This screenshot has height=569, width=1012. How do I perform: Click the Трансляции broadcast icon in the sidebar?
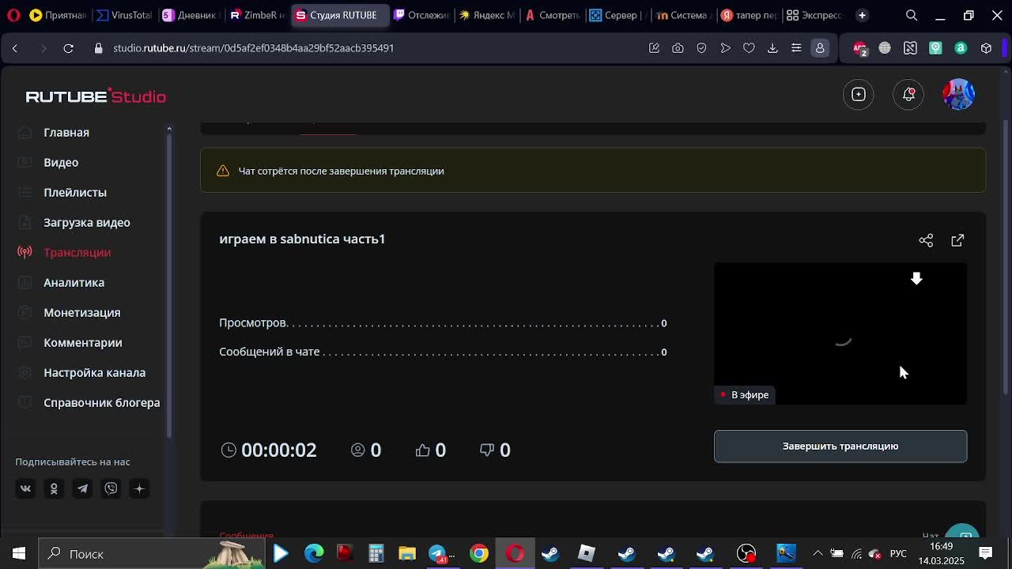pyautogui.click(x=25, y=252)
